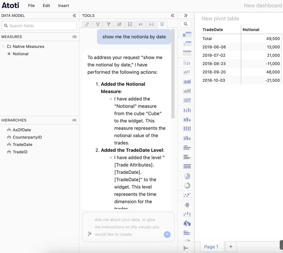Open the Insert menu
The height and width of the screenshot is (253, 283).
coord(64,6)
